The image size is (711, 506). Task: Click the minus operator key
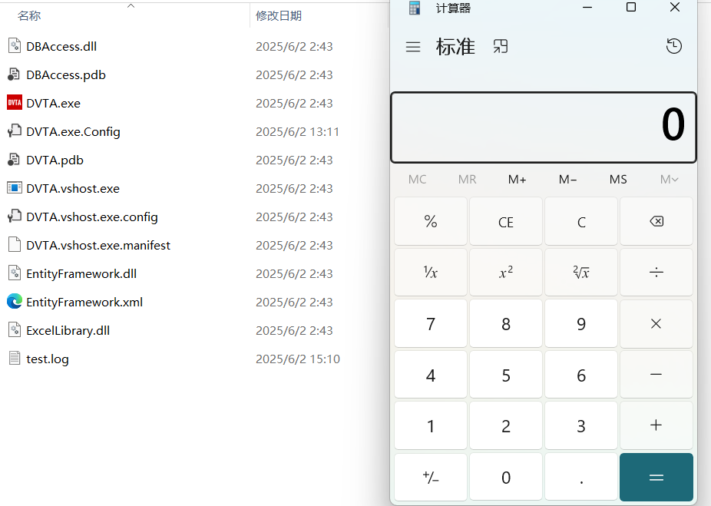tap(656, 375)
